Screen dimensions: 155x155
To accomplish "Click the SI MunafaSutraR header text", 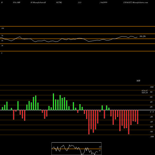I will coord(38,2).
